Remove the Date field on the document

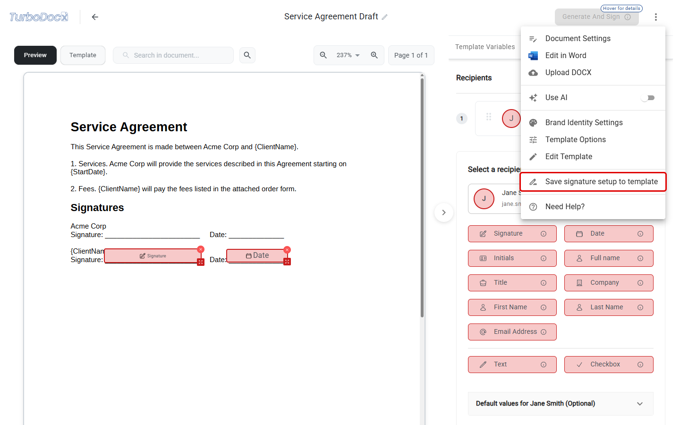pyautogui.click(x=287, y=250)
